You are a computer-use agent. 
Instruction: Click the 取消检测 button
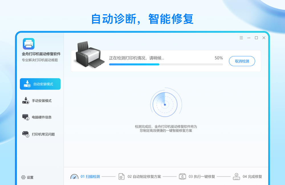click(x=242, y=61)
